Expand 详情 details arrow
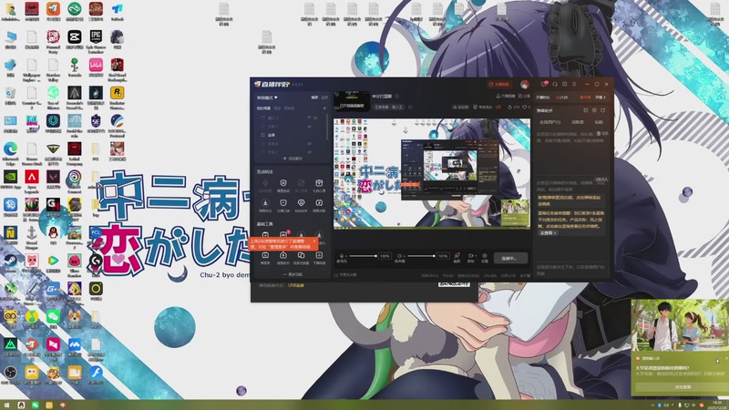729x410 pixels. [x=601, y=97]
